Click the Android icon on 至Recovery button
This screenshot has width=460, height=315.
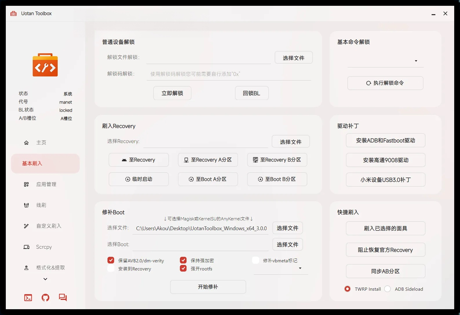coord(124,160)
